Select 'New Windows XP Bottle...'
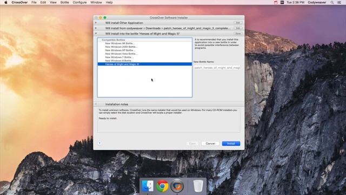Viewport: 346px width, 195px height. tap(145, 50)
